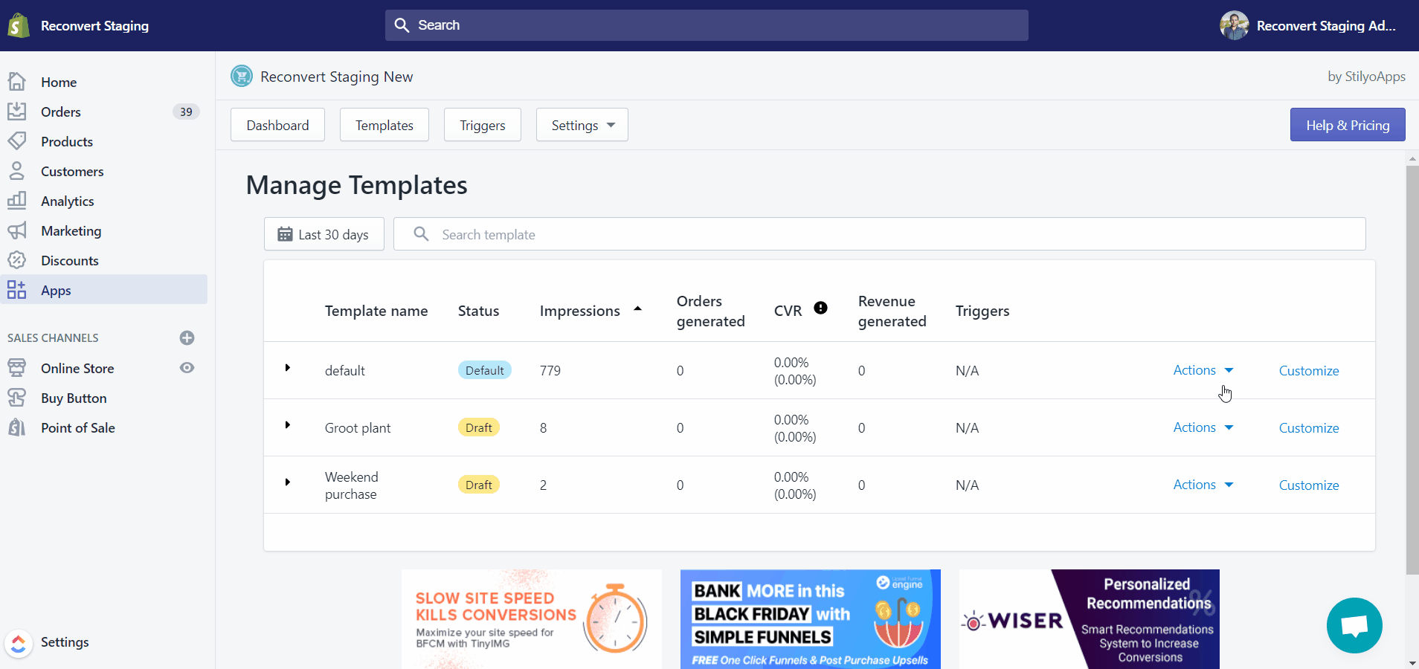Expand the Weekend purchase template row

(x=288, y=482)
